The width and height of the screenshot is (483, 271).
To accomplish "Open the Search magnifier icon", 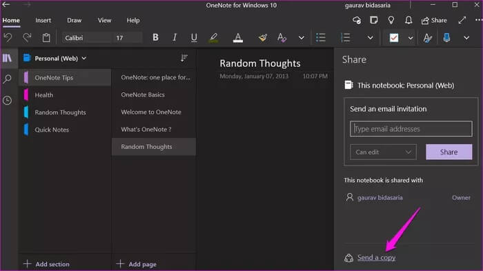I will [7, 79].
